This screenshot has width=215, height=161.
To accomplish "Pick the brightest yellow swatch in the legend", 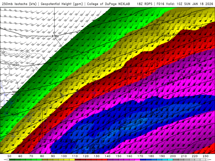I will pyautogui.click(x=72, y=160).
